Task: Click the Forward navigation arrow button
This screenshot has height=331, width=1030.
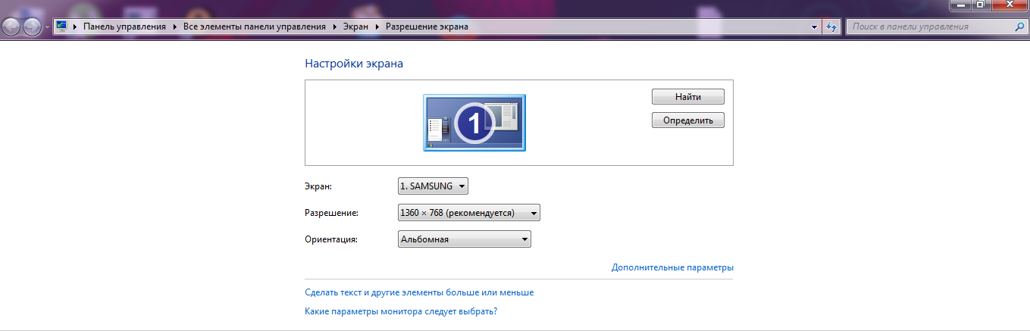Action: [33, 27]
